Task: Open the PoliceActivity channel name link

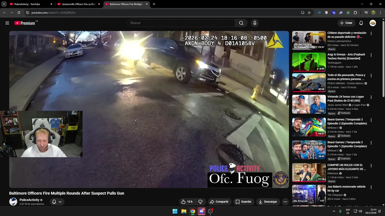Action: pos(29,200)
